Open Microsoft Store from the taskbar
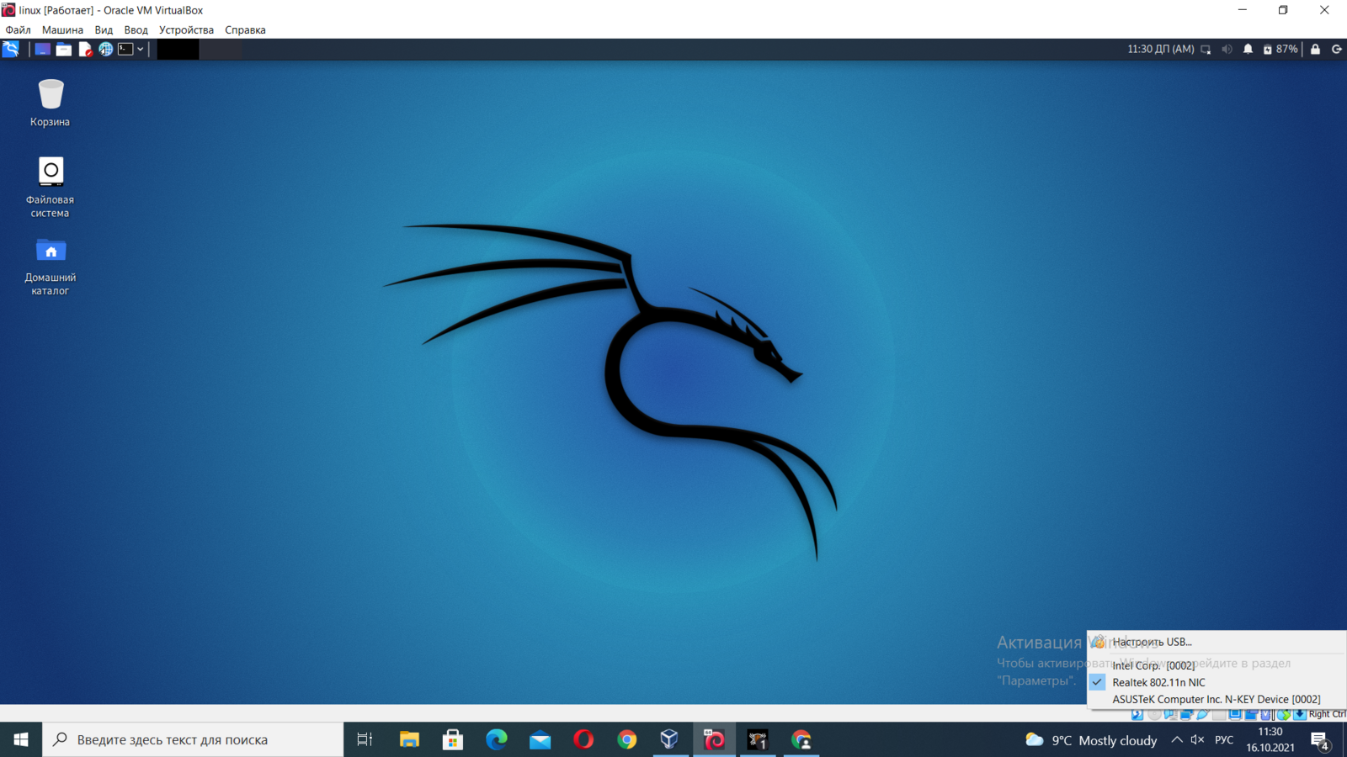The width and height of the screenshot is (1347, 757). (453, 739)
